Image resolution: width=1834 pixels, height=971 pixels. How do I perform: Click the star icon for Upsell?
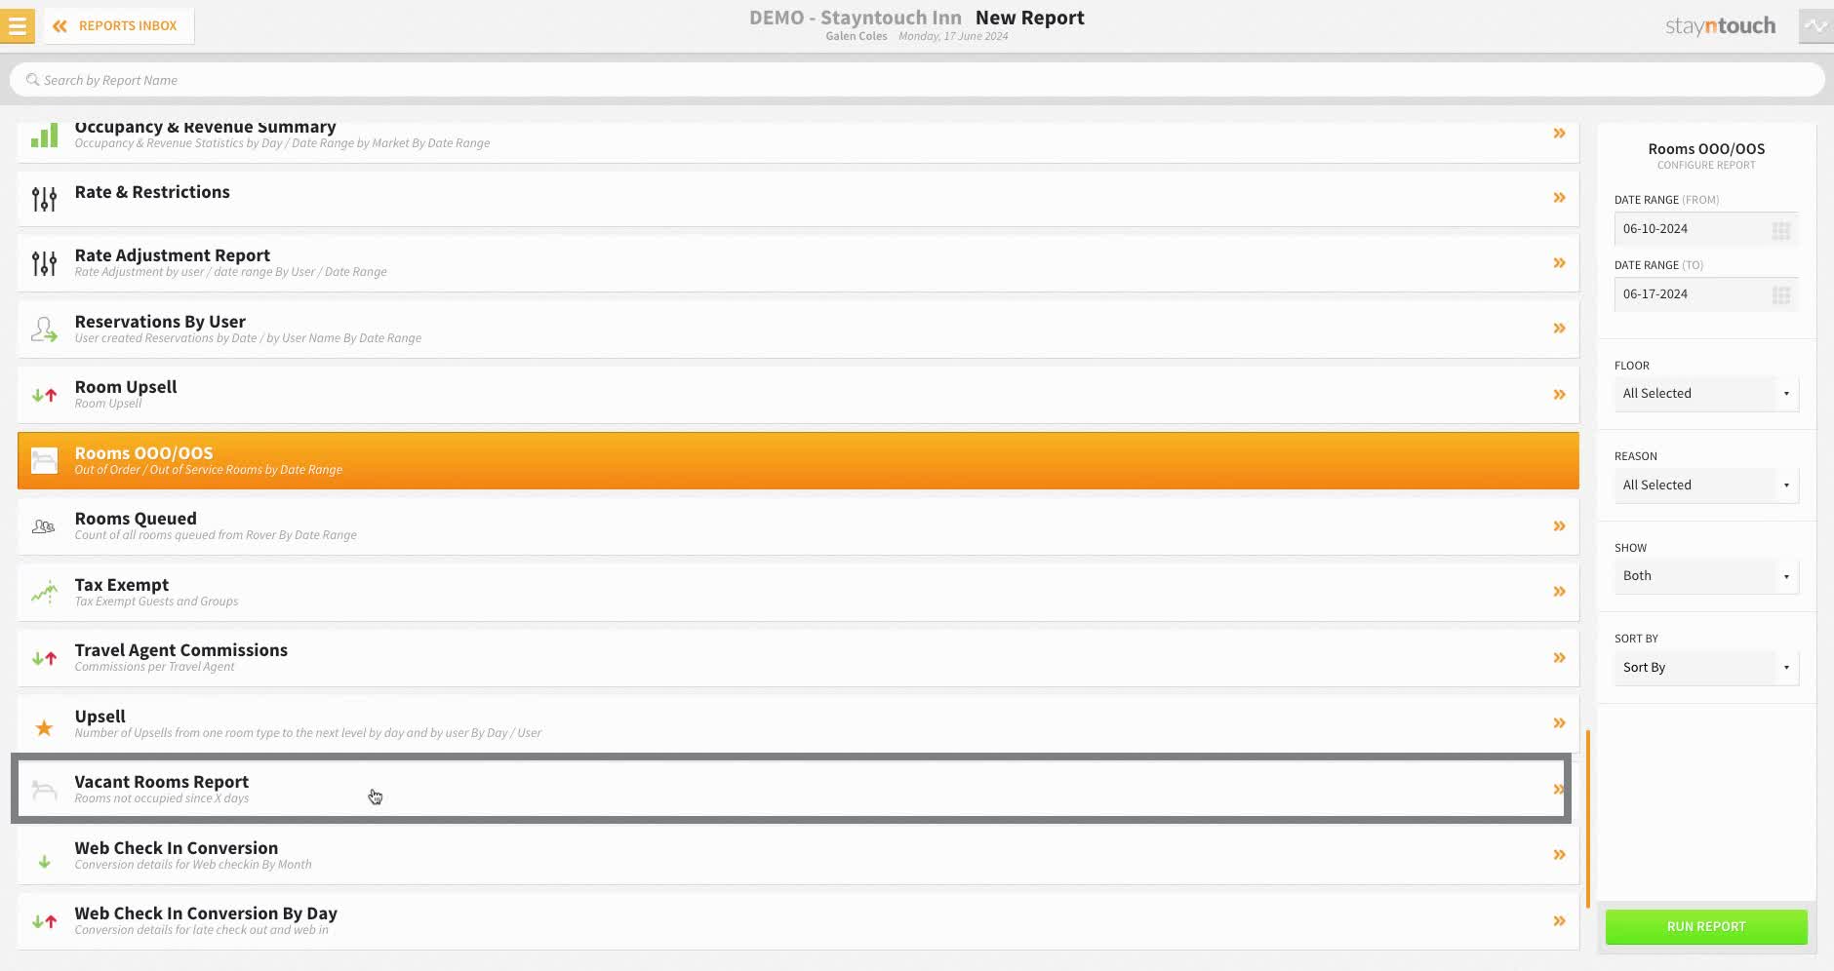click(x=44, y=727)
